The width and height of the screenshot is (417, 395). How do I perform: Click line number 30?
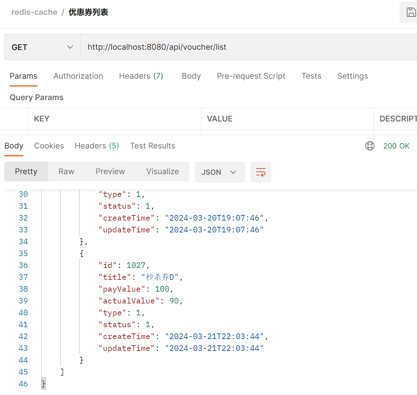click(x=23, y=194)
